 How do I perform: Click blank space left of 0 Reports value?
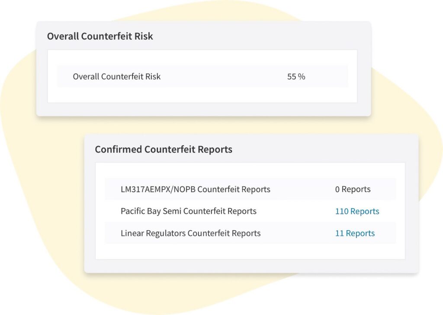point(303,189)
